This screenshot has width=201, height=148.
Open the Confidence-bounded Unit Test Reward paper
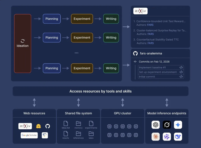point(161,21)
